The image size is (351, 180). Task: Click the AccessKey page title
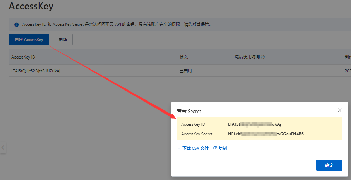[x=31, y=6]
